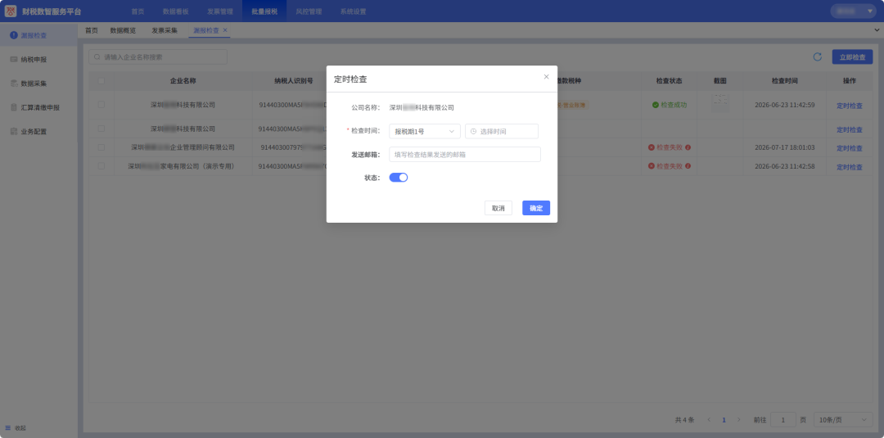The width and height of the screenshot is (884, 438).
Task: Click the 立即检查 button
Action: (852, 57)
